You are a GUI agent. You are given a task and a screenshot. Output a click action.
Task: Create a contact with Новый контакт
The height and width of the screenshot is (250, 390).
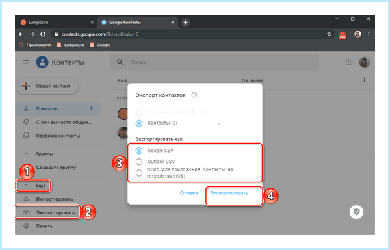pyautogui.click(x=47, y=86)
